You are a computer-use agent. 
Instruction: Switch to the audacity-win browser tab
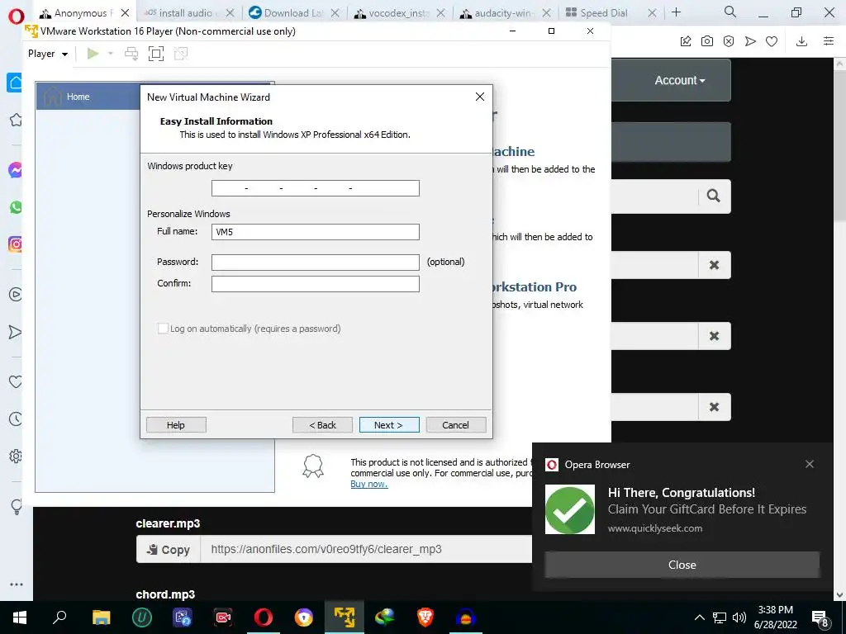(505, 13)
